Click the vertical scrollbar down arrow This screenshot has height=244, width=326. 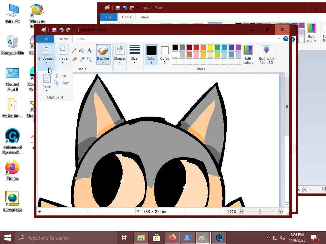[287, 205]
